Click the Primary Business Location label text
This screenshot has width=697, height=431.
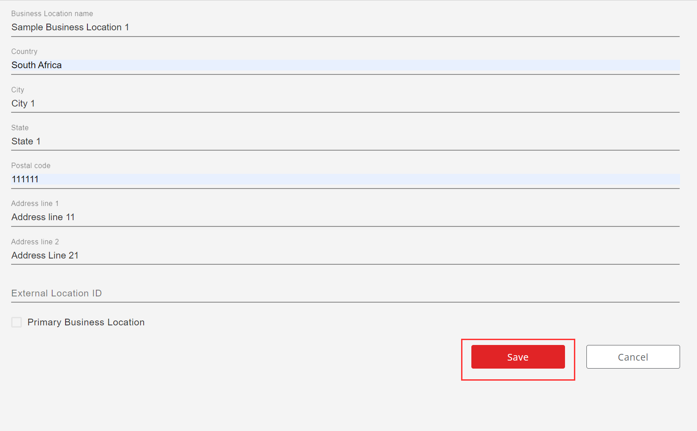tap(86, 322)
